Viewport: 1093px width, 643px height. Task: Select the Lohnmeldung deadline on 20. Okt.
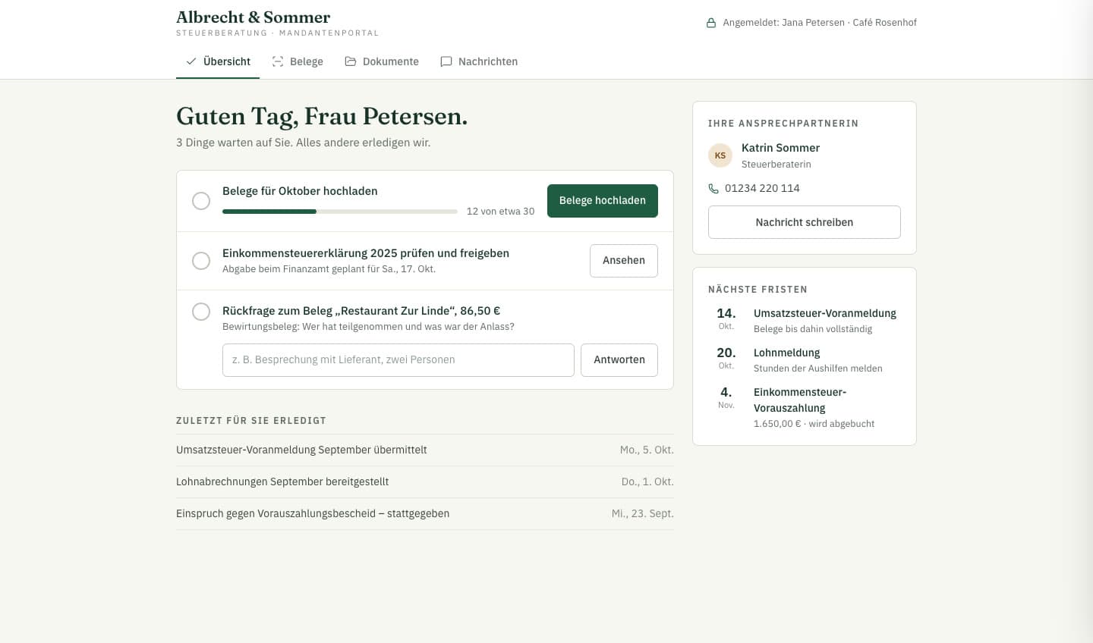click(805, 360)
